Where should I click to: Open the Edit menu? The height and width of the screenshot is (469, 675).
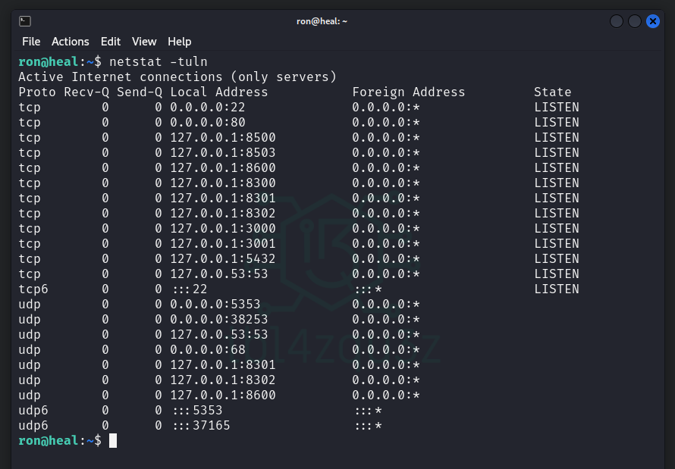pyautogui.click(x=111, y=42)
